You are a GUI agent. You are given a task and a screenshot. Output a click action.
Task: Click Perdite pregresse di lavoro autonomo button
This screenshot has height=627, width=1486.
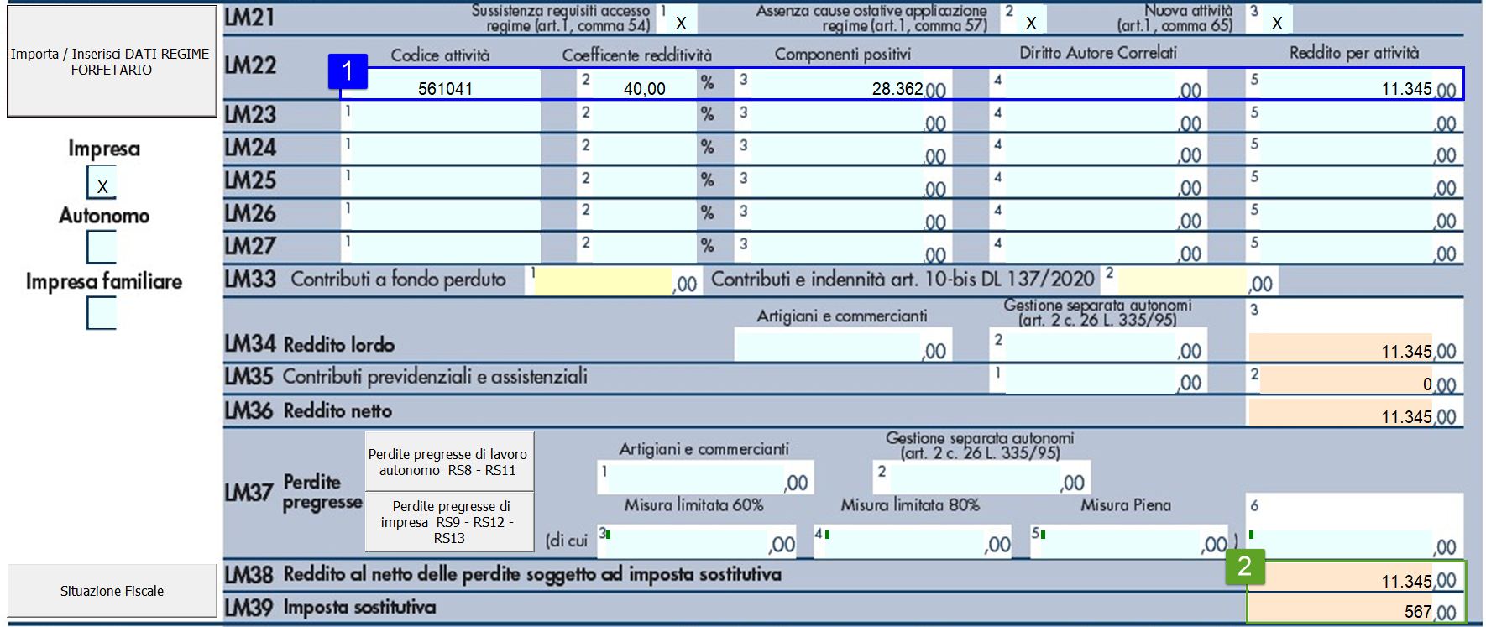448,462
